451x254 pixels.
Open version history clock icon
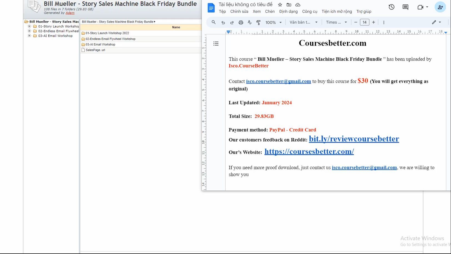click(x=391, y=7)
